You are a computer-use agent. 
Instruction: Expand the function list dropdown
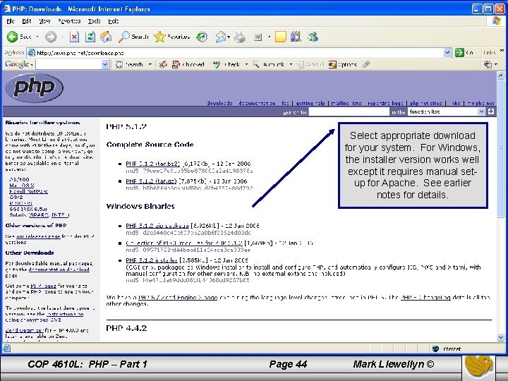(481, 111)
